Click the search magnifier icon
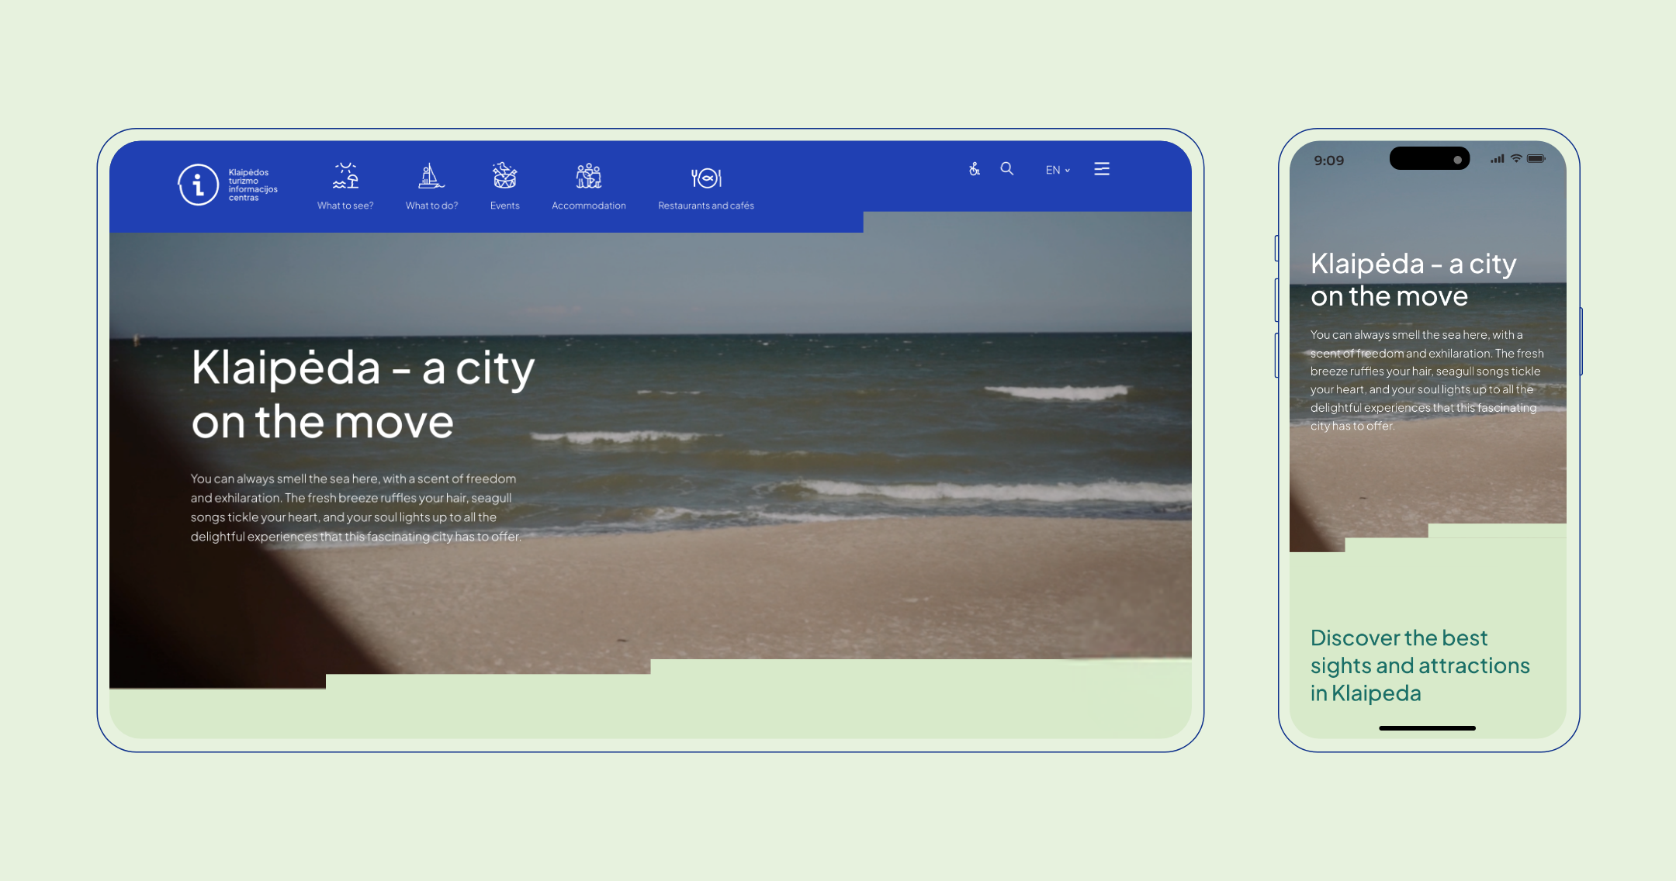The image size is (1676, 881). [1007, 168]
